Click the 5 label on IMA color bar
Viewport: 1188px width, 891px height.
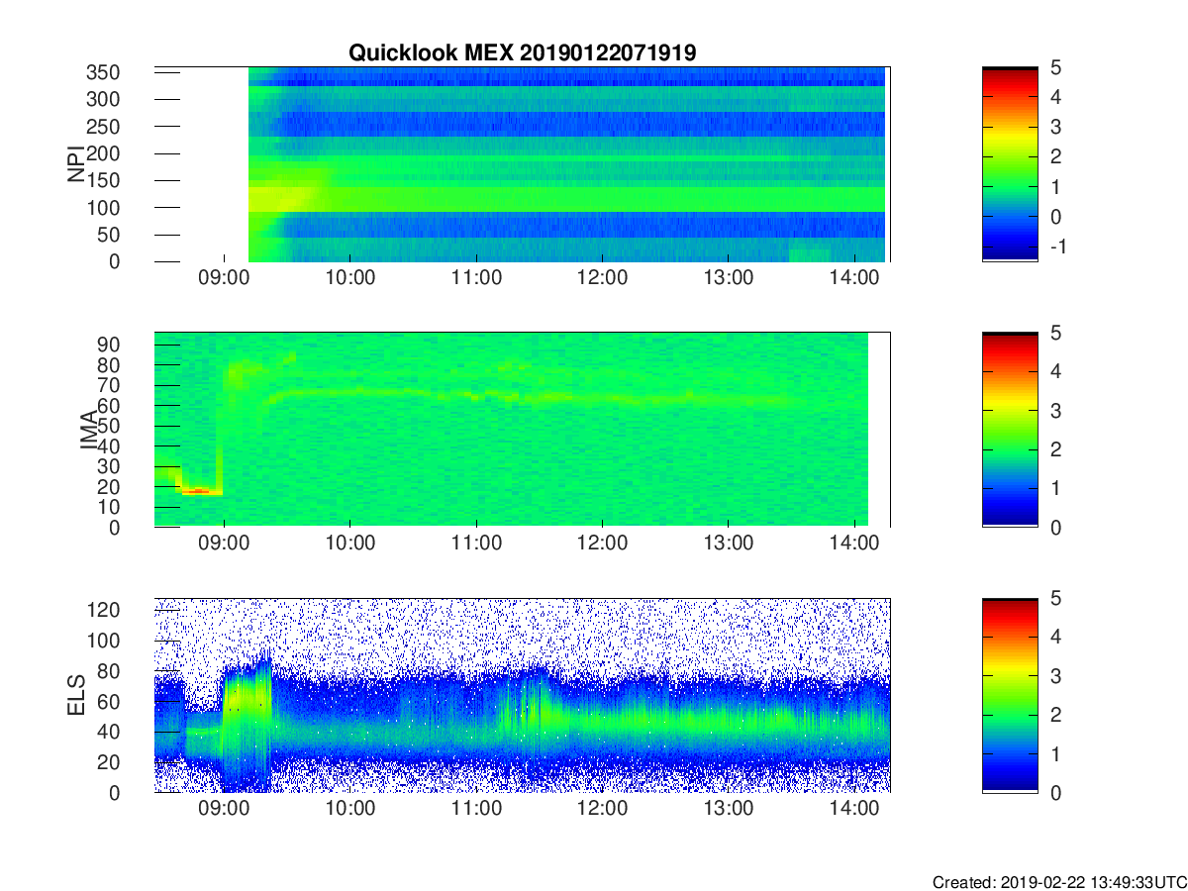point(1054,333)
